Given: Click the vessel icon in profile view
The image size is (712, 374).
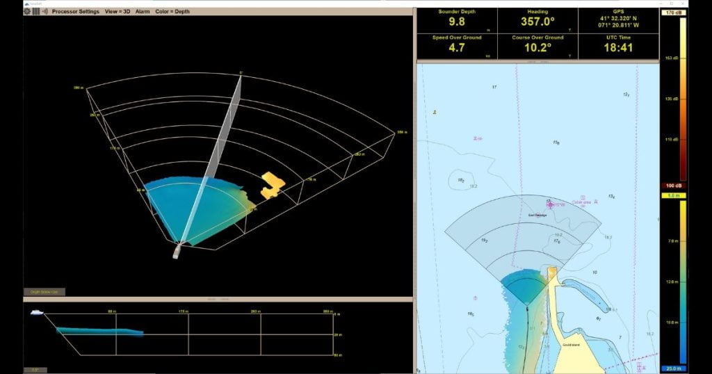Looking at the screenshot, I should pyautogui.click(x=36, y=313).
